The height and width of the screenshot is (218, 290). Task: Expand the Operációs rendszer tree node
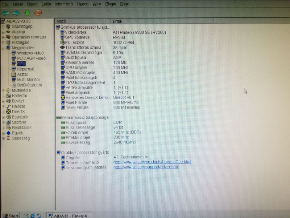pyautogui.click(x=3, y=37)
